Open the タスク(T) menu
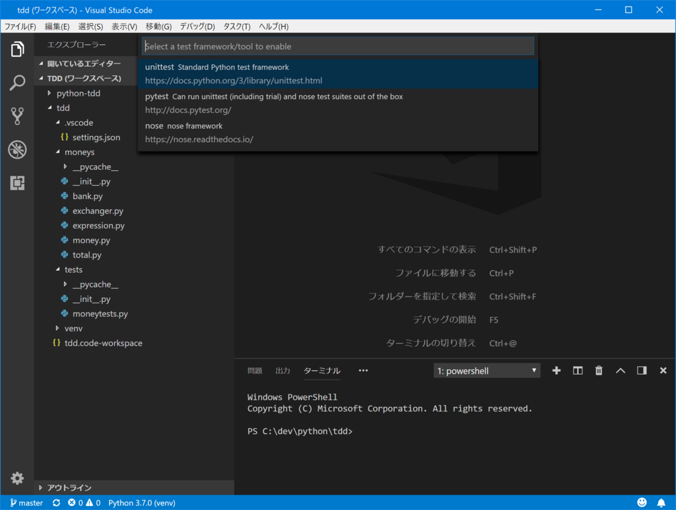Image resolution: width=676 pixels, height=510 pixels. 237,26
